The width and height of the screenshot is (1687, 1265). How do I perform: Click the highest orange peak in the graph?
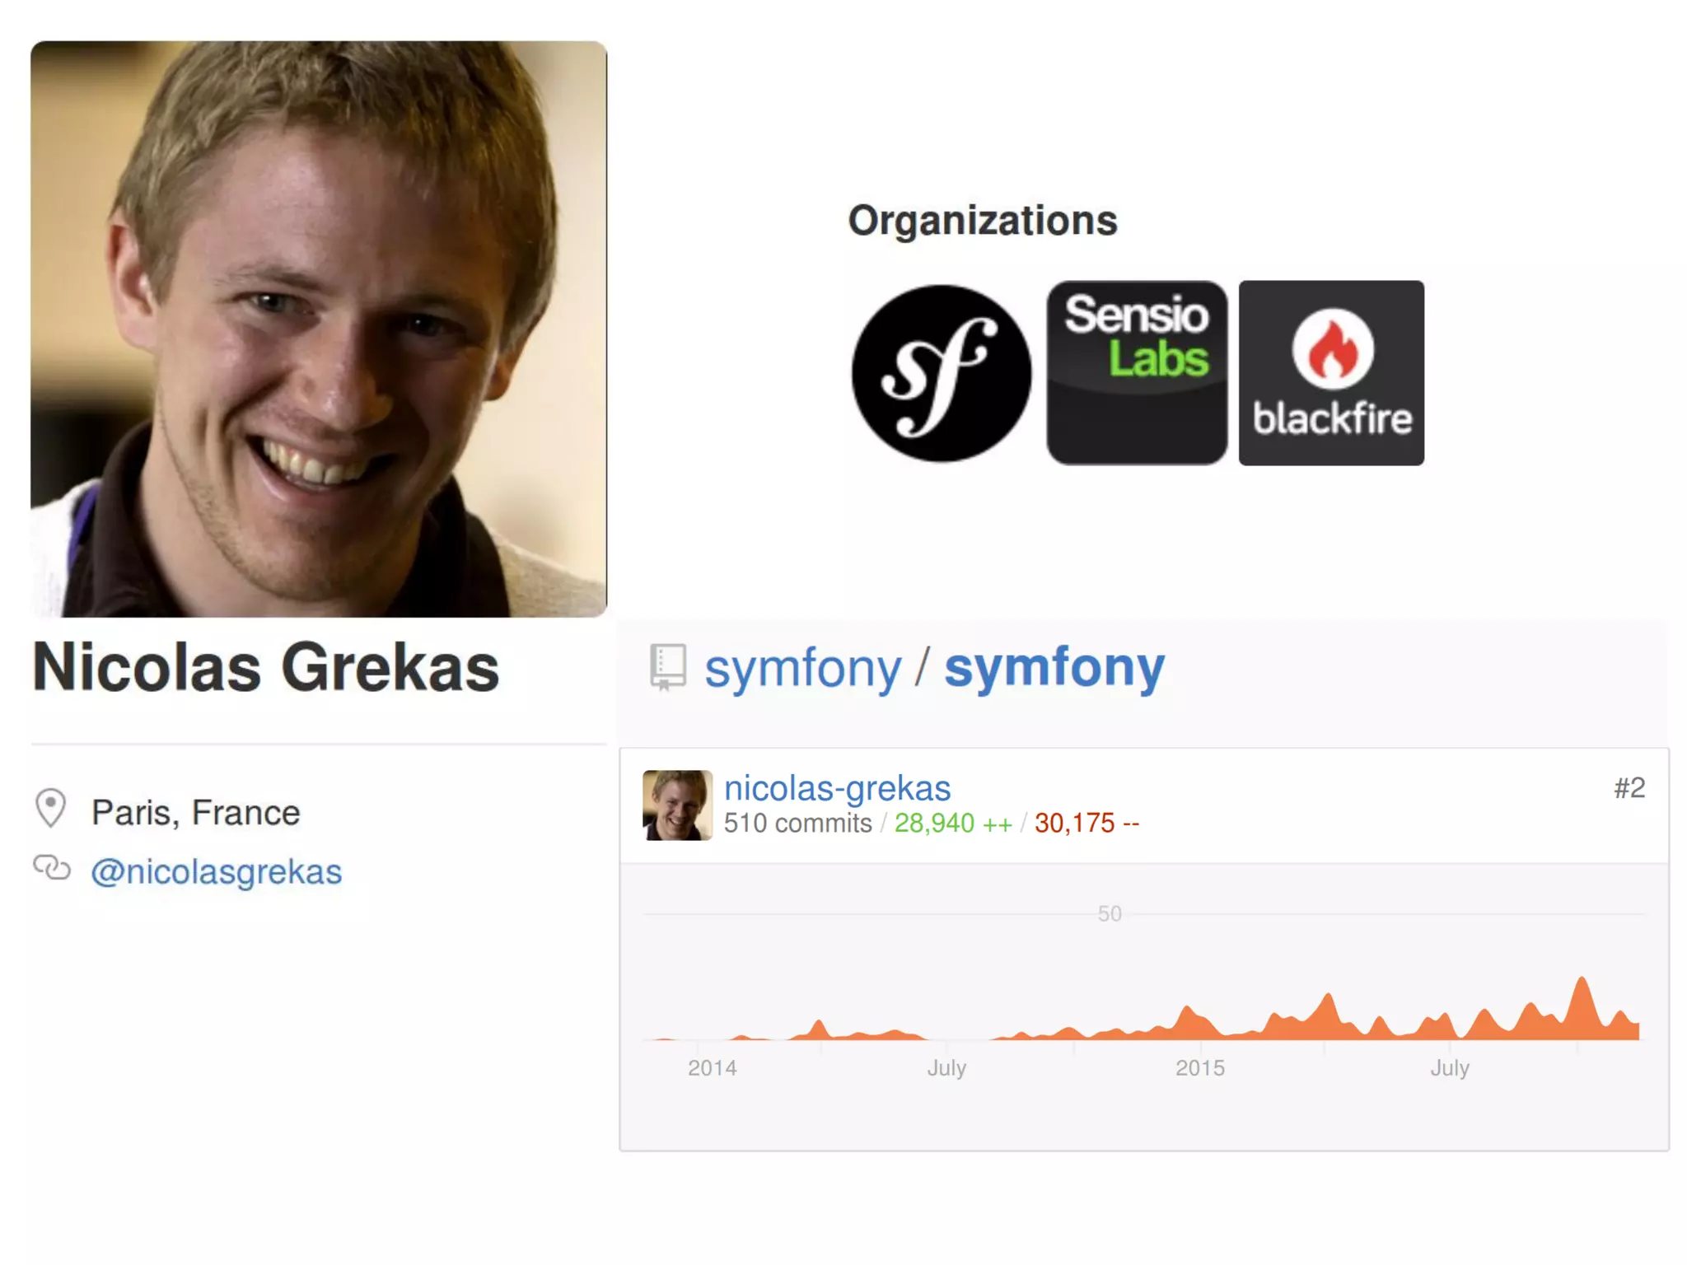pos(1582,983)
